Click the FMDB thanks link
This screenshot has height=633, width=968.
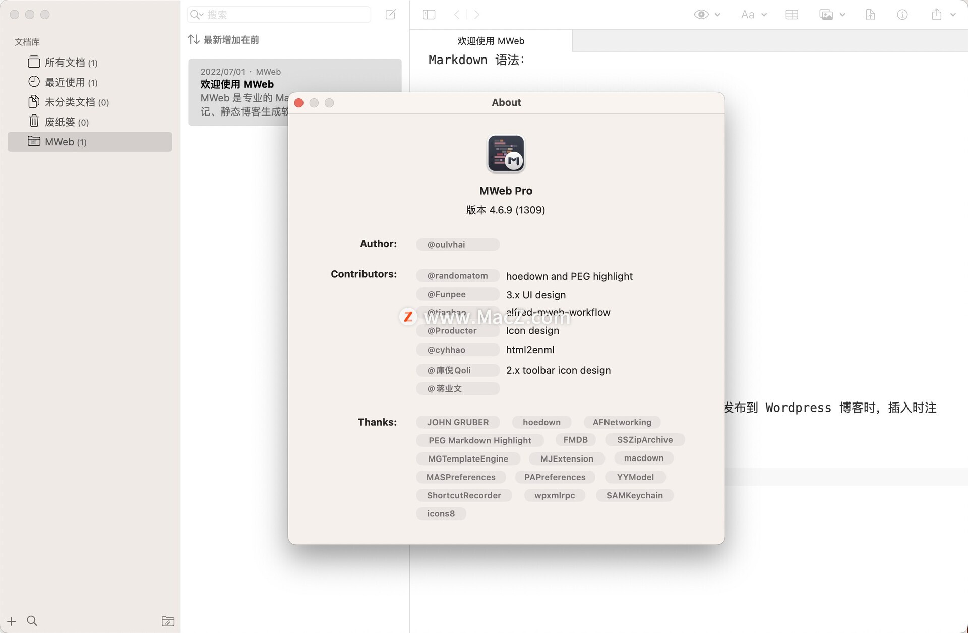pyautogui.click(x=575, y=440)
